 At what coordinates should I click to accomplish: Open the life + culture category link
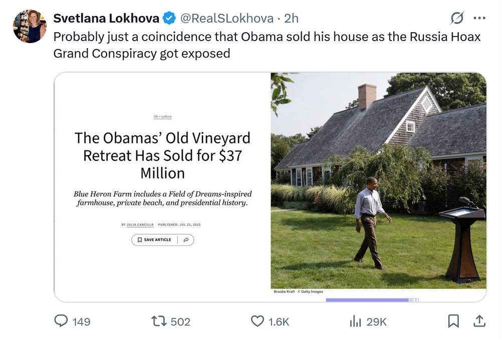(162, 117)
